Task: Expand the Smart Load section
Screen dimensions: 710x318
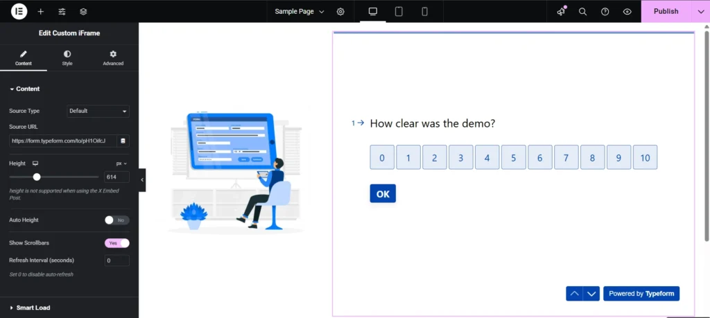Action: (x=33, y=308)
